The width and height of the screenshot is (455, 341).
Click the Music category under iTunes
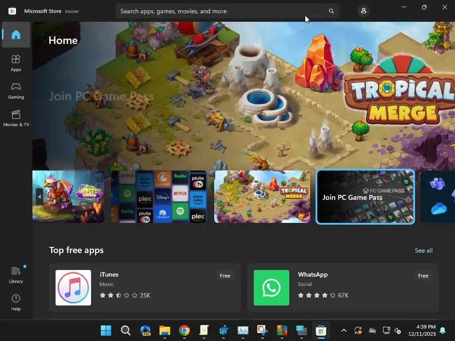click(107, 284)
